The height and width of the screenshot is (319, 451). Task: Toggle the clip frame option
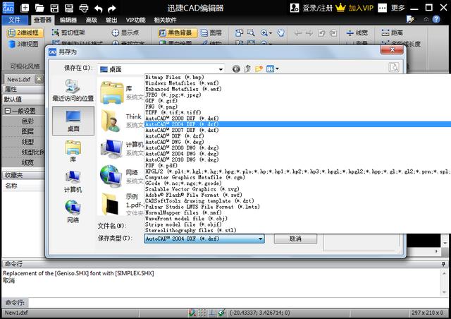[68, 32]
